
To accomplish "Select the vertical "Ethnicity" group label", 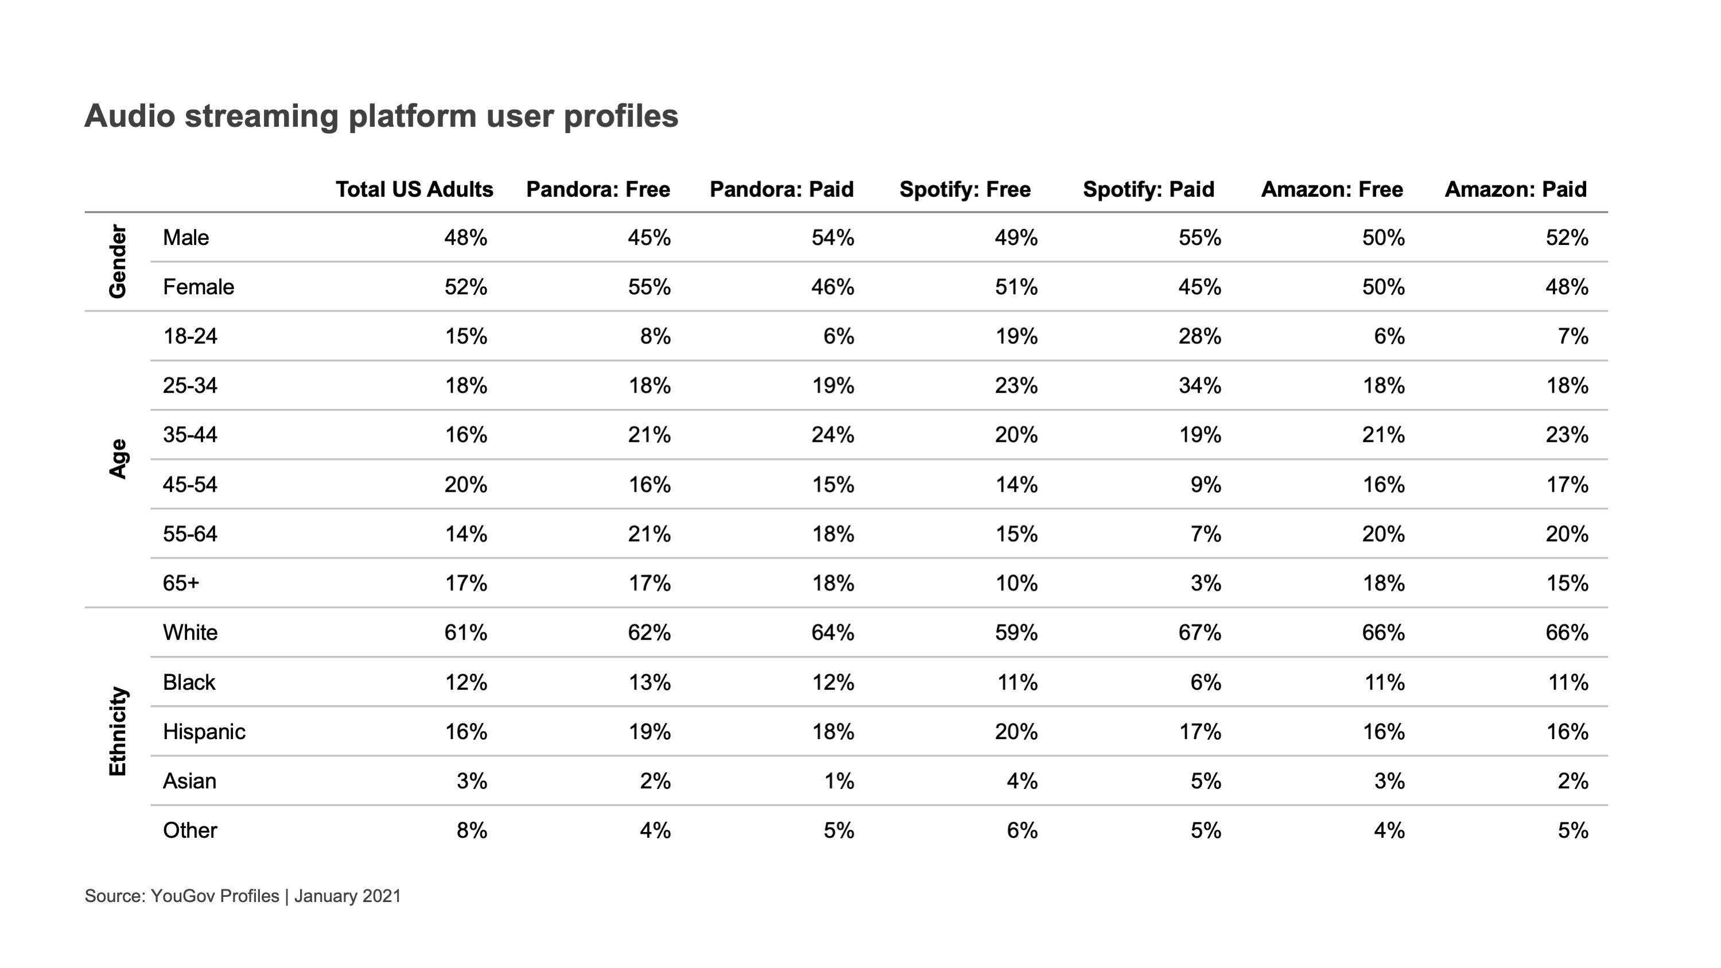I will pos(118,731).
